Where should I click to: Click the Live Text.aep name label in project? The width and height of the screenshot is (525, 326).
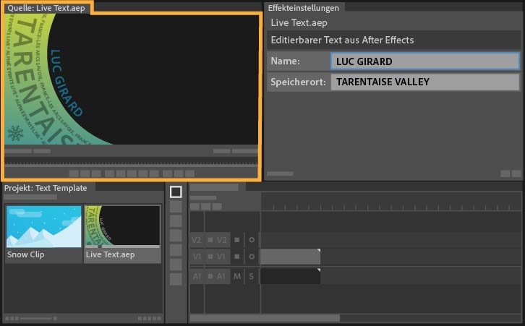tap(110, 254)
